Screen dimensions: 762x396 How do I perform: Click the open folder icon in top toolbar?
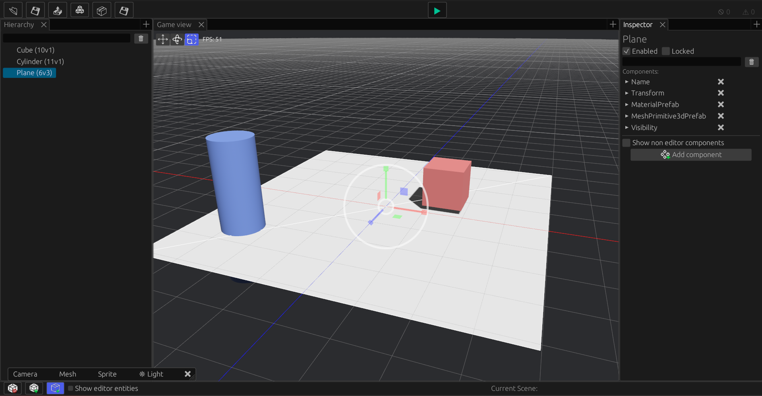pyautogui.click(x=13, y=10)
